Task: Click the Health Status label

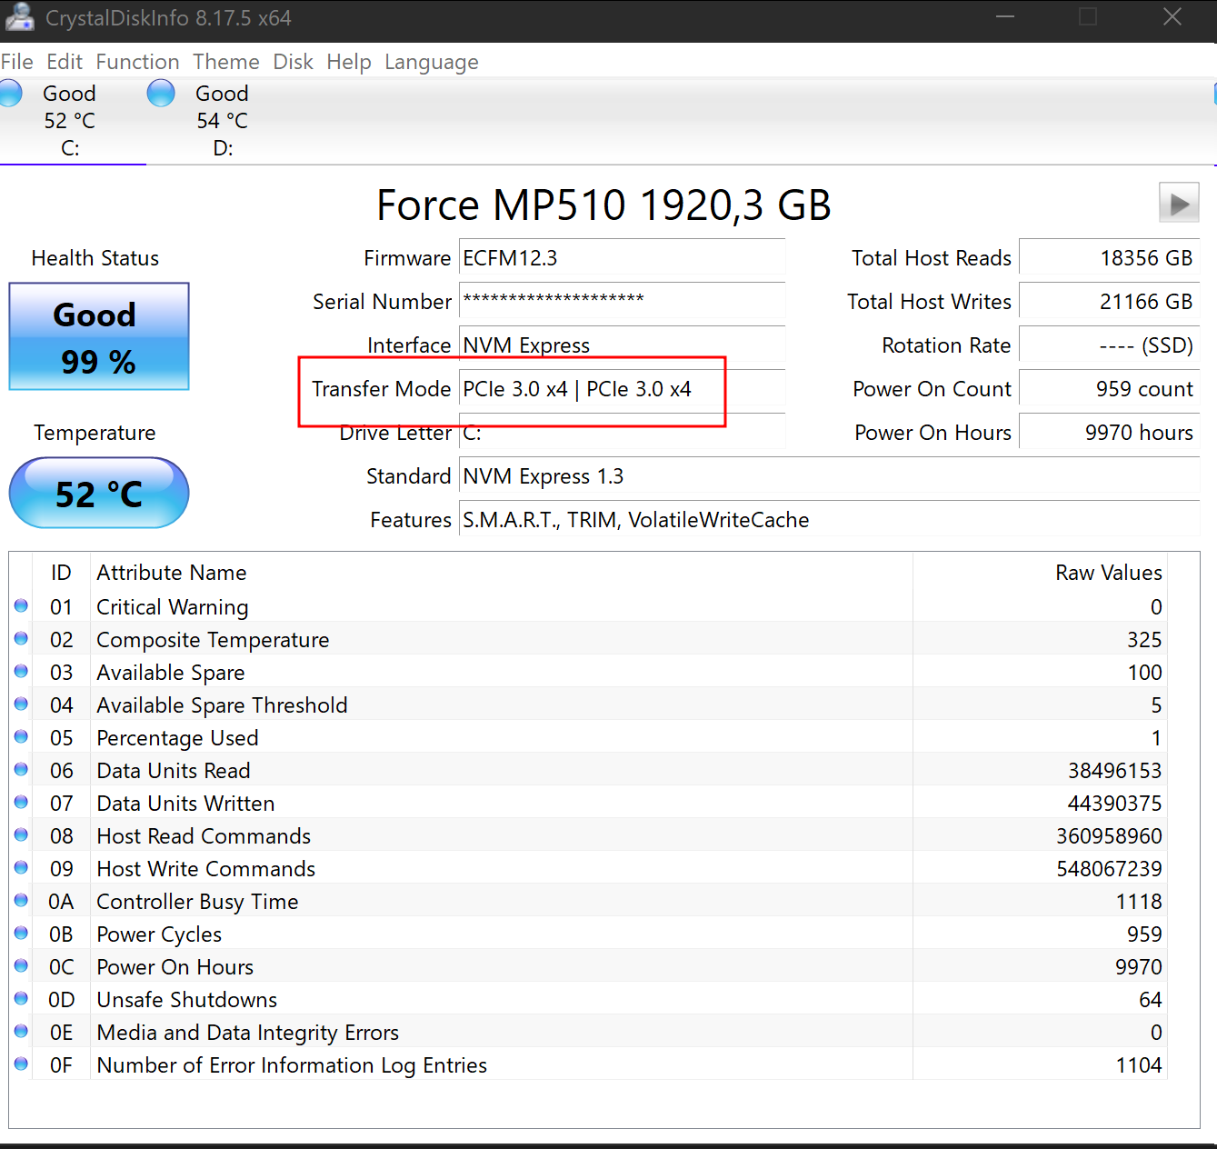Action: [95, 258]
